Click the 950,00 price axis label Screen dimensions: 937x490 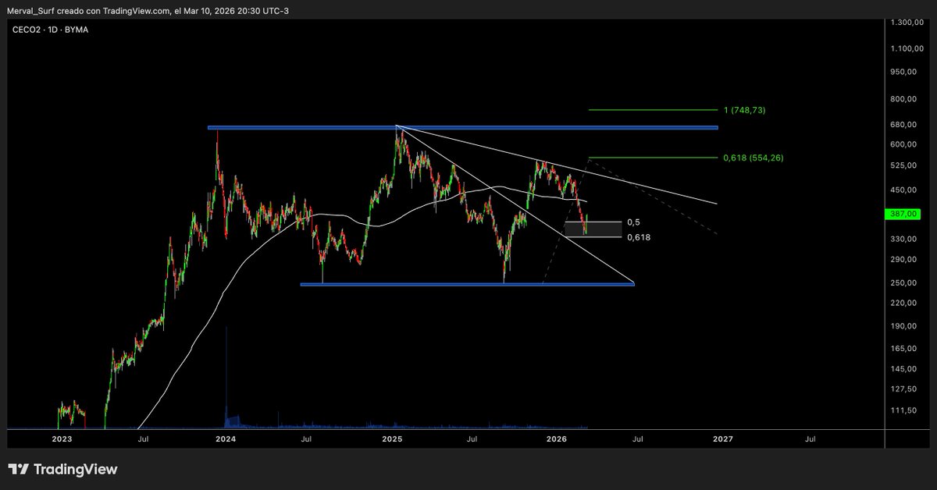pos(903,73)
